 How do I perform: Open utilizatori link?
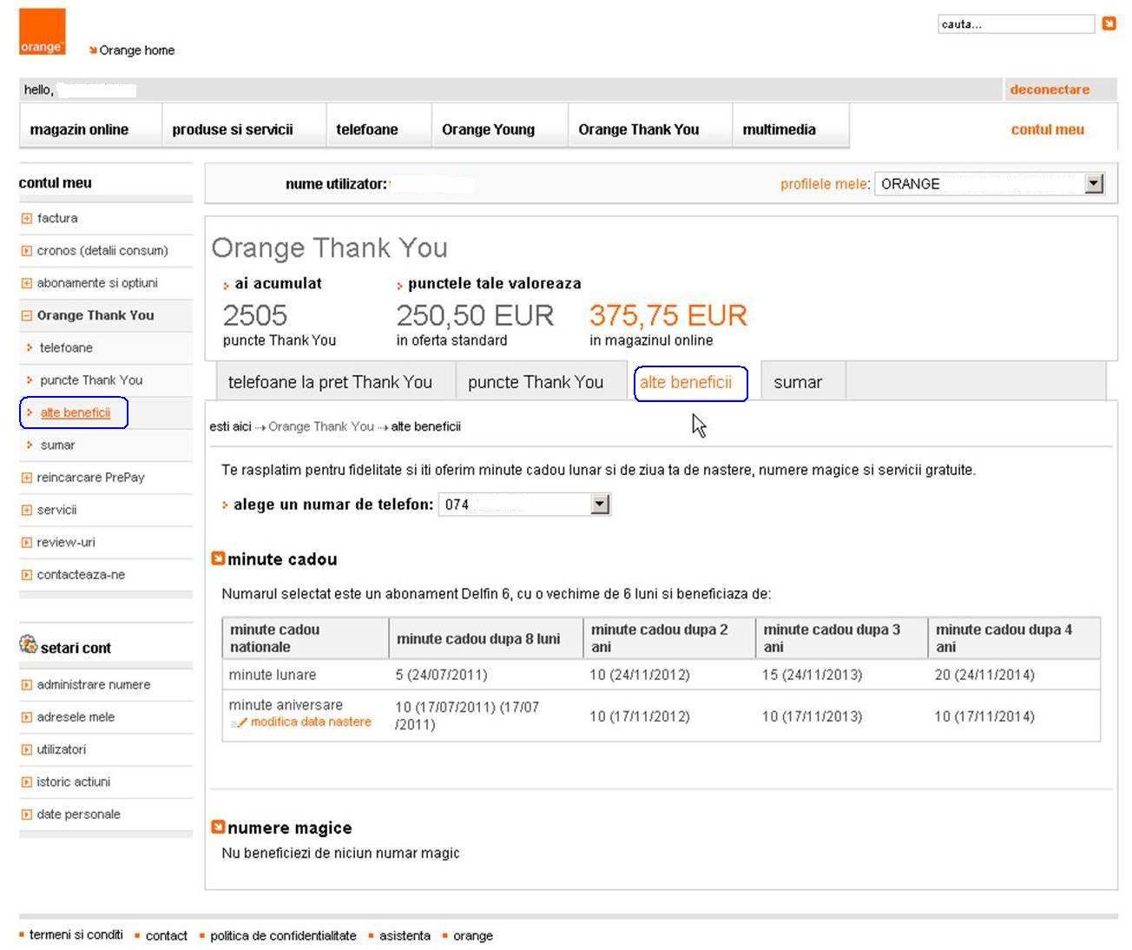[61, 749]
